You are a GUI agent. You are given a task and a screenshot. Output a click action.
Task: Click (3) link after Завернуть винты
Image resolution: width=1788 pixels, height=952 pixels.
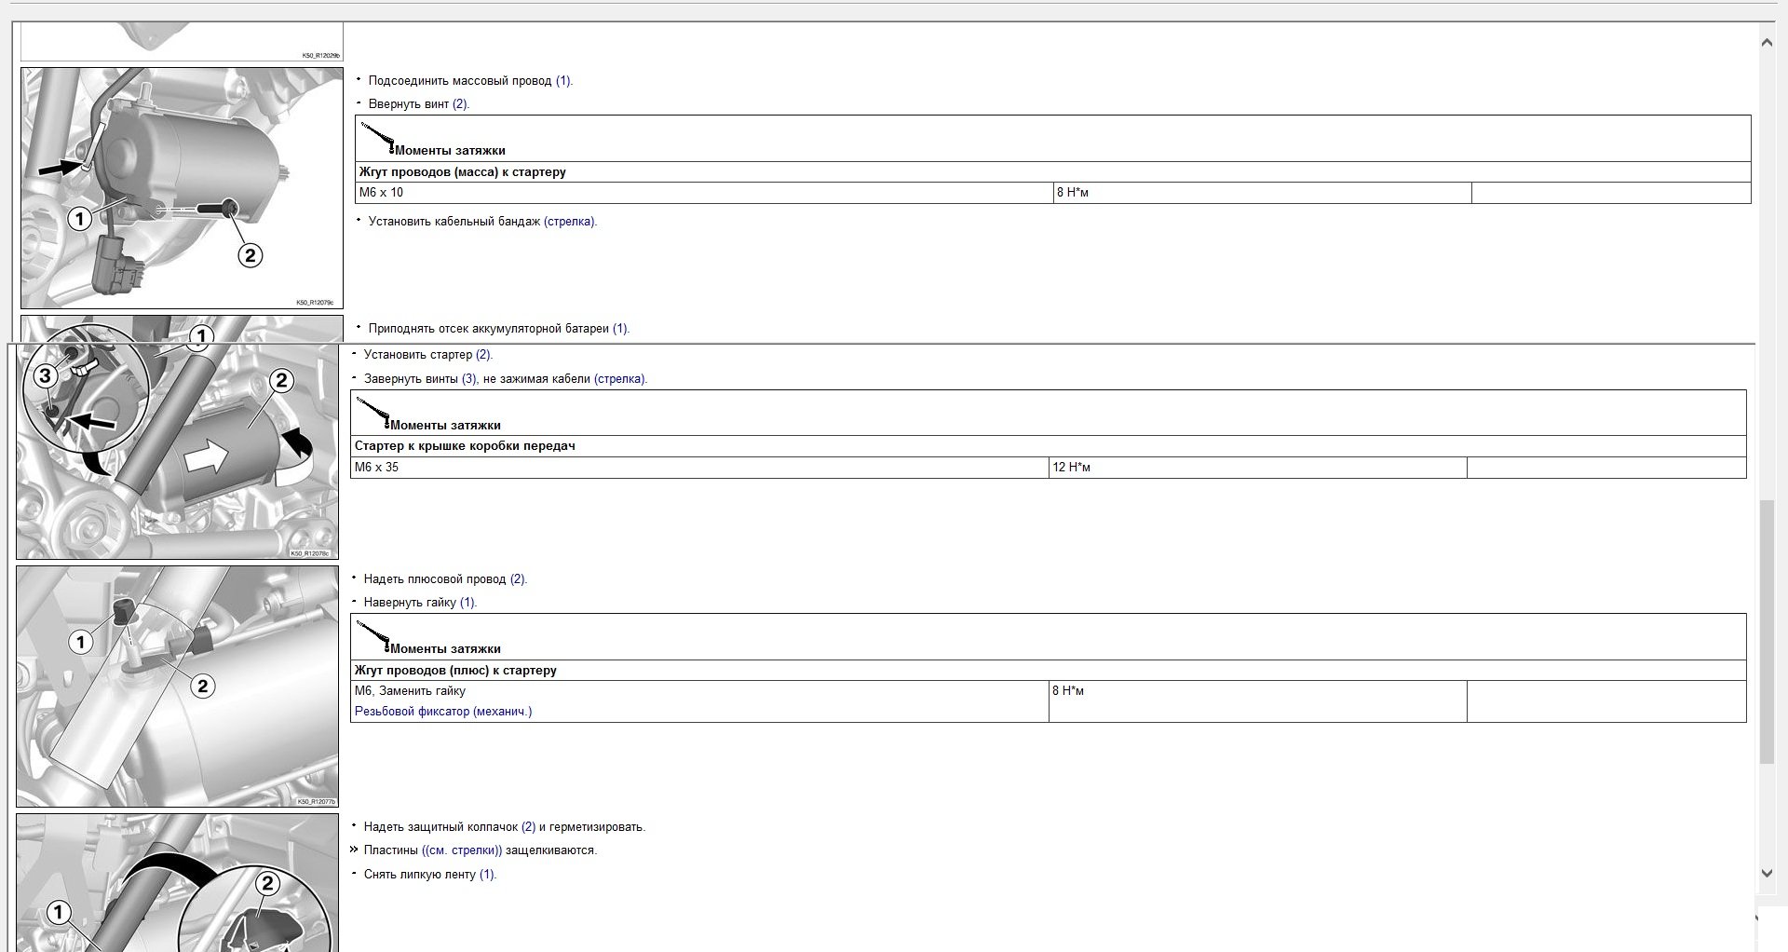click(469, 379)
